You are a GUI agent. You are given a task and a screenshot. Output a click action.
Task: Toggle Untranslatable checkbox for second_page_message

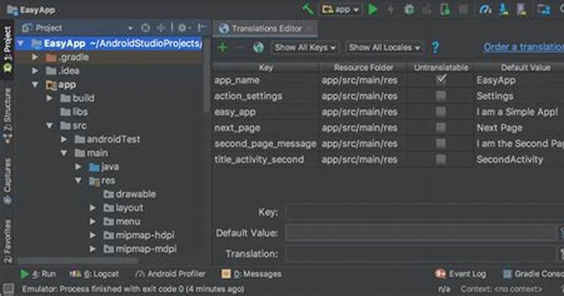tap(441, 143)
